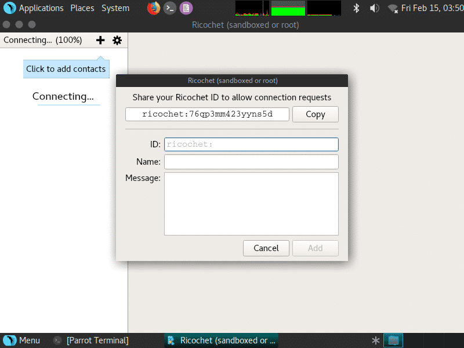464x348 pixels.
Task: Click the green memory monitor graph
Action: point(288,8)
